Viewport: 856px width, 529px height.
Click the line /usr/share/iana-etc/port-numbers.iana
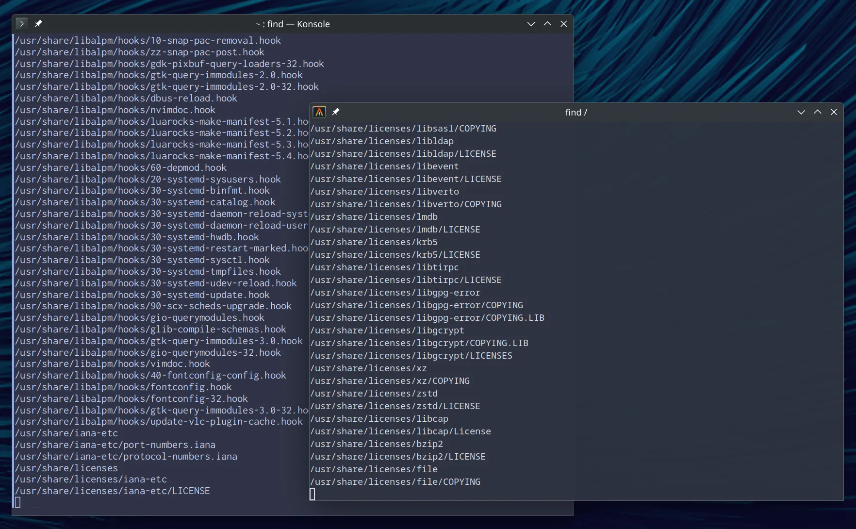(x=115, y=445)
